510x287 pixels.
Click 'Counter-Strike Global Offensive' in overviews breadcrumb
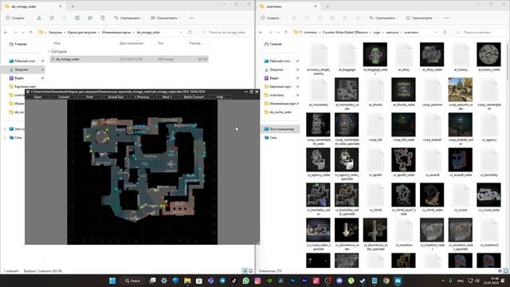pyautogui.click(x=345, y=32)
